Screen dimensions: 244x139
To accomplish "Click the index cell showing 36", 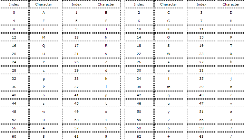I will coord(14,87).
